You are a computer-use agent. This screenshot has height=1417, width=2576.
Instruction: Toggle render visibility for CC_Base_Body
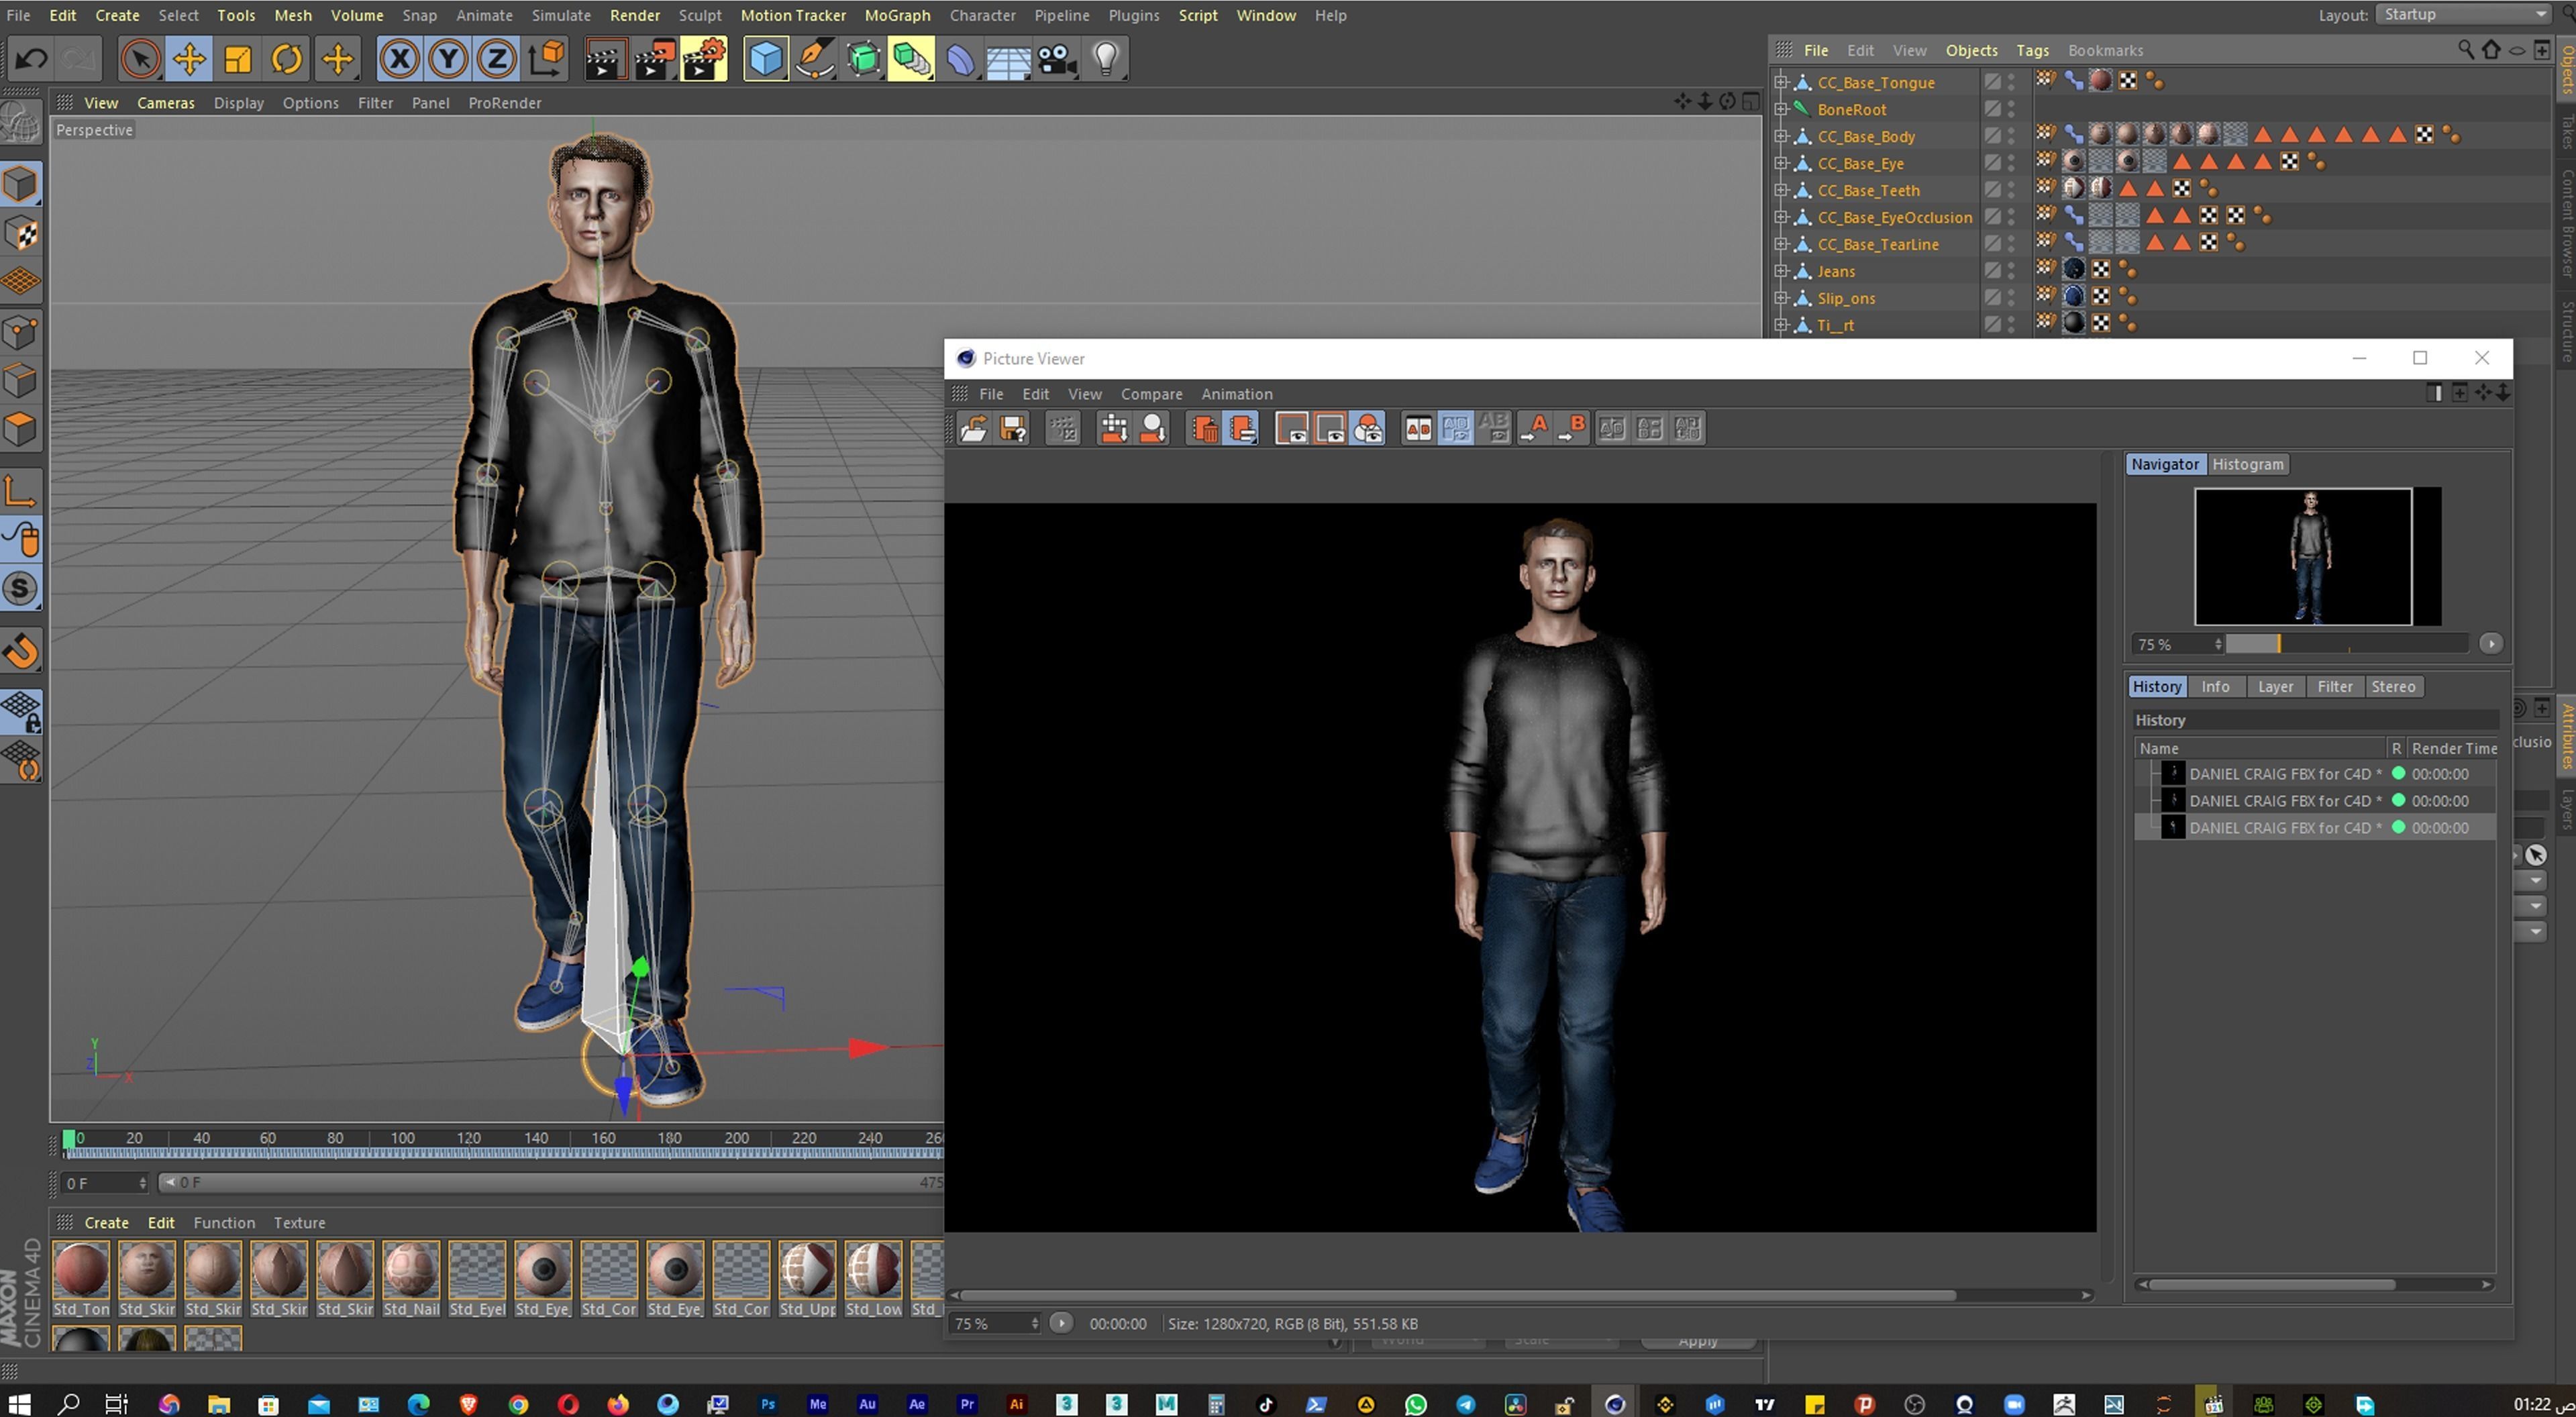click(x=2011, y=142)
